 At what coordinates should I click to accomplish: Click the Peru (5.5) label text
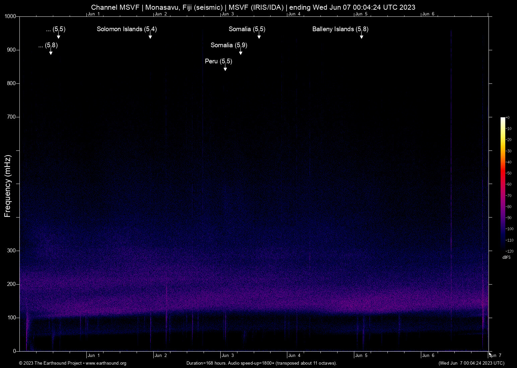pos(218,61)
